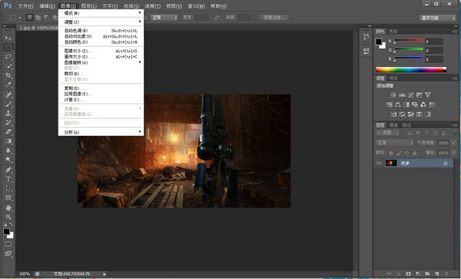
Task: Add a Curves adjustment layer
Action: [411, 95]
